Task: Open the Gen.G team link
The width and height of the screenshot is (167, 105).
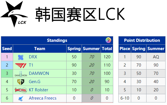Action: [35, 82]
